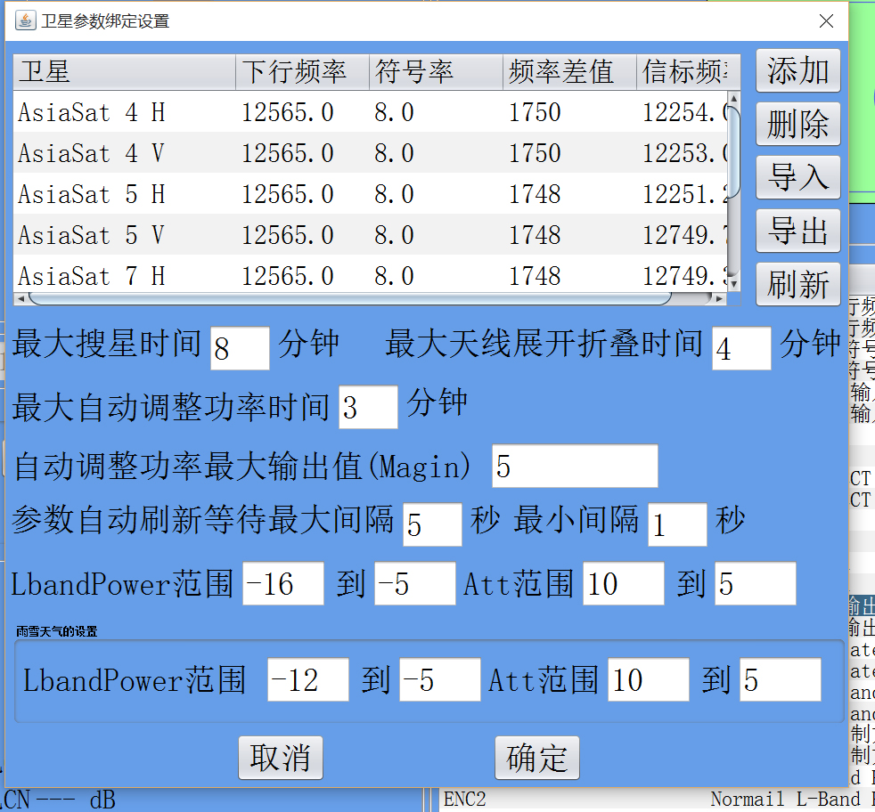
Task: Click the upper Att范围 end field showing 5
Action: (x=756, y=584)
